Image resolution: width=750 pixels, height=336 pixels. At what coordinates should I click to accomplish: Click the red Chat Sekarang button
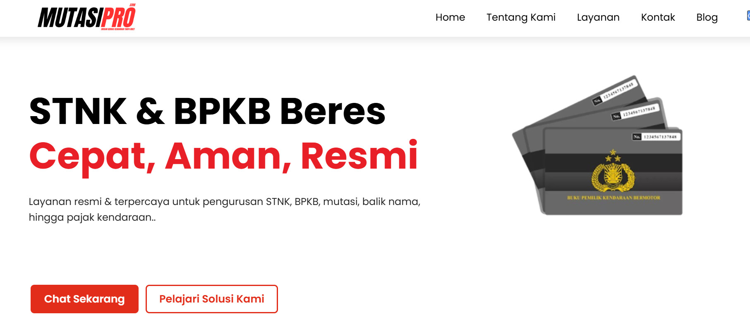click(x=84, y=299)
